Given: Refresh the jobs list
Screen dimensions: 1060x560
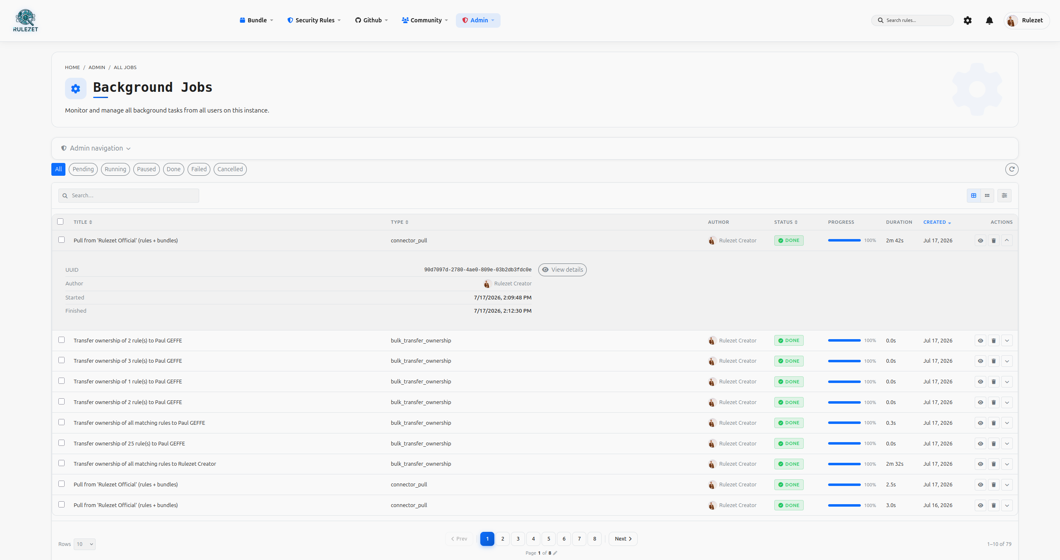Looking at the screenshot, I should 1012,169.
